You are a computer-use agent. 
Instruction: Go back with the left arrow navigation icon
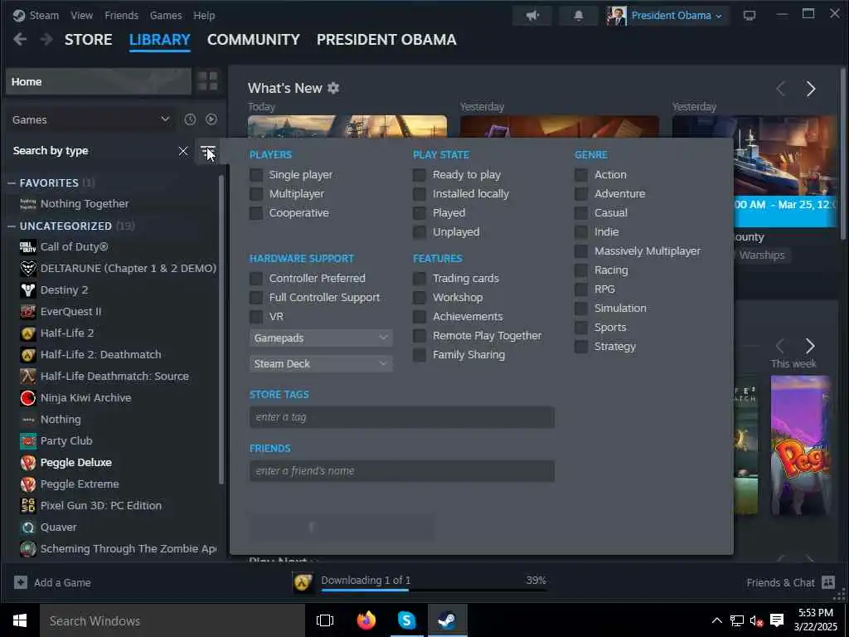pos(20,40)
